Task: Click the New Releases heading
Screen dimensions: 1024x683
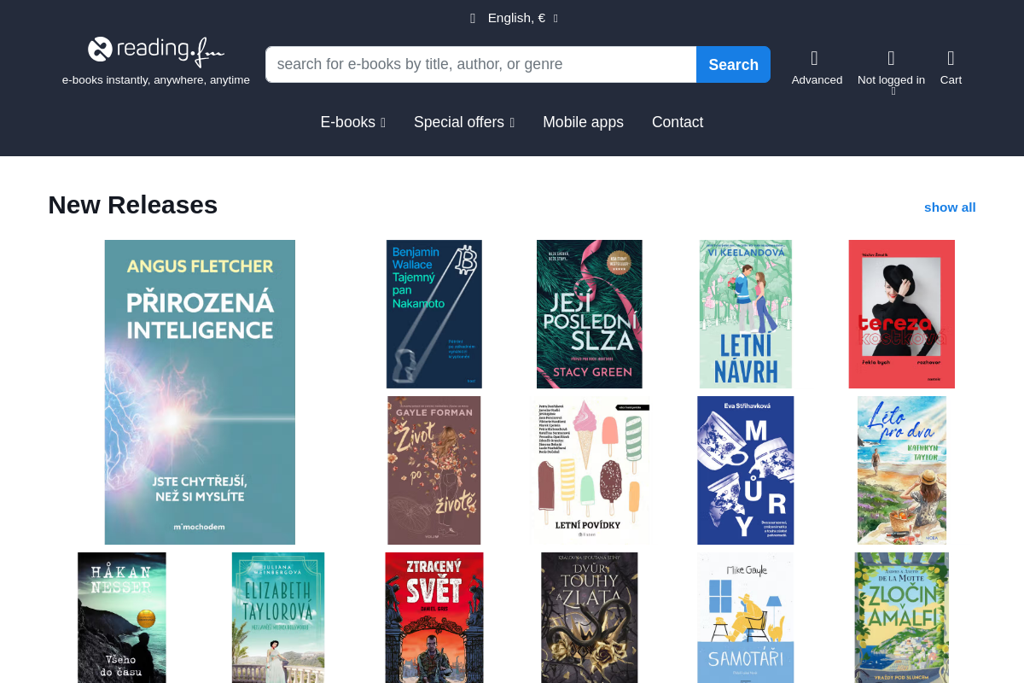Action: (x=133, y=205)
